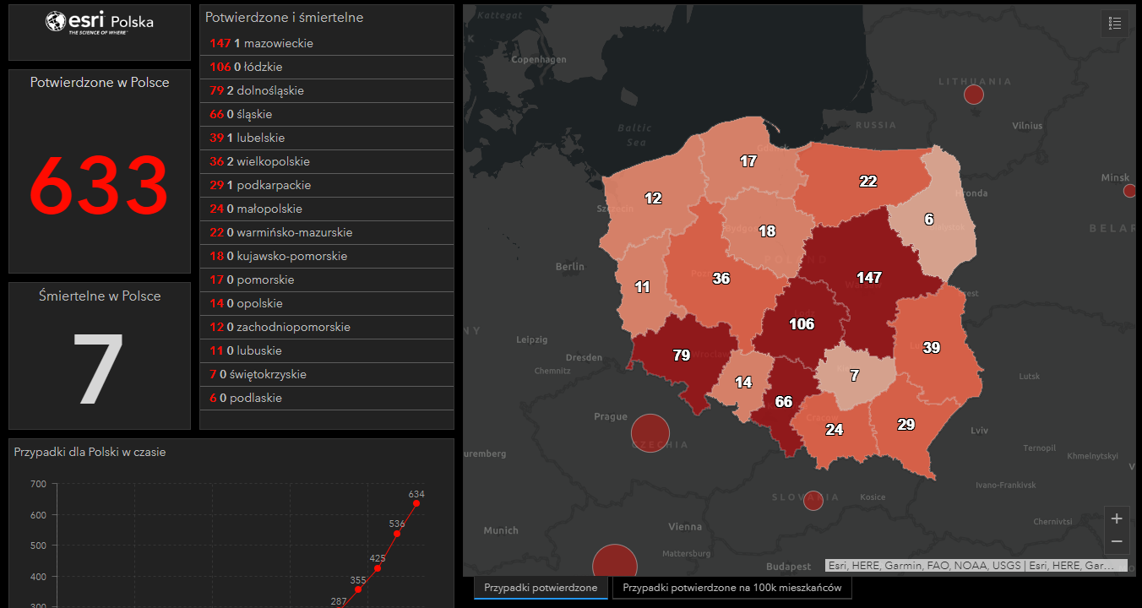Click the red circle over Slovakia

(813, 501)
